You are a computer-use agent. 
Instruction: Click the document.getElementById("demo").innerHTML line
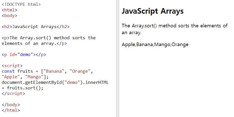pos(55,82)
